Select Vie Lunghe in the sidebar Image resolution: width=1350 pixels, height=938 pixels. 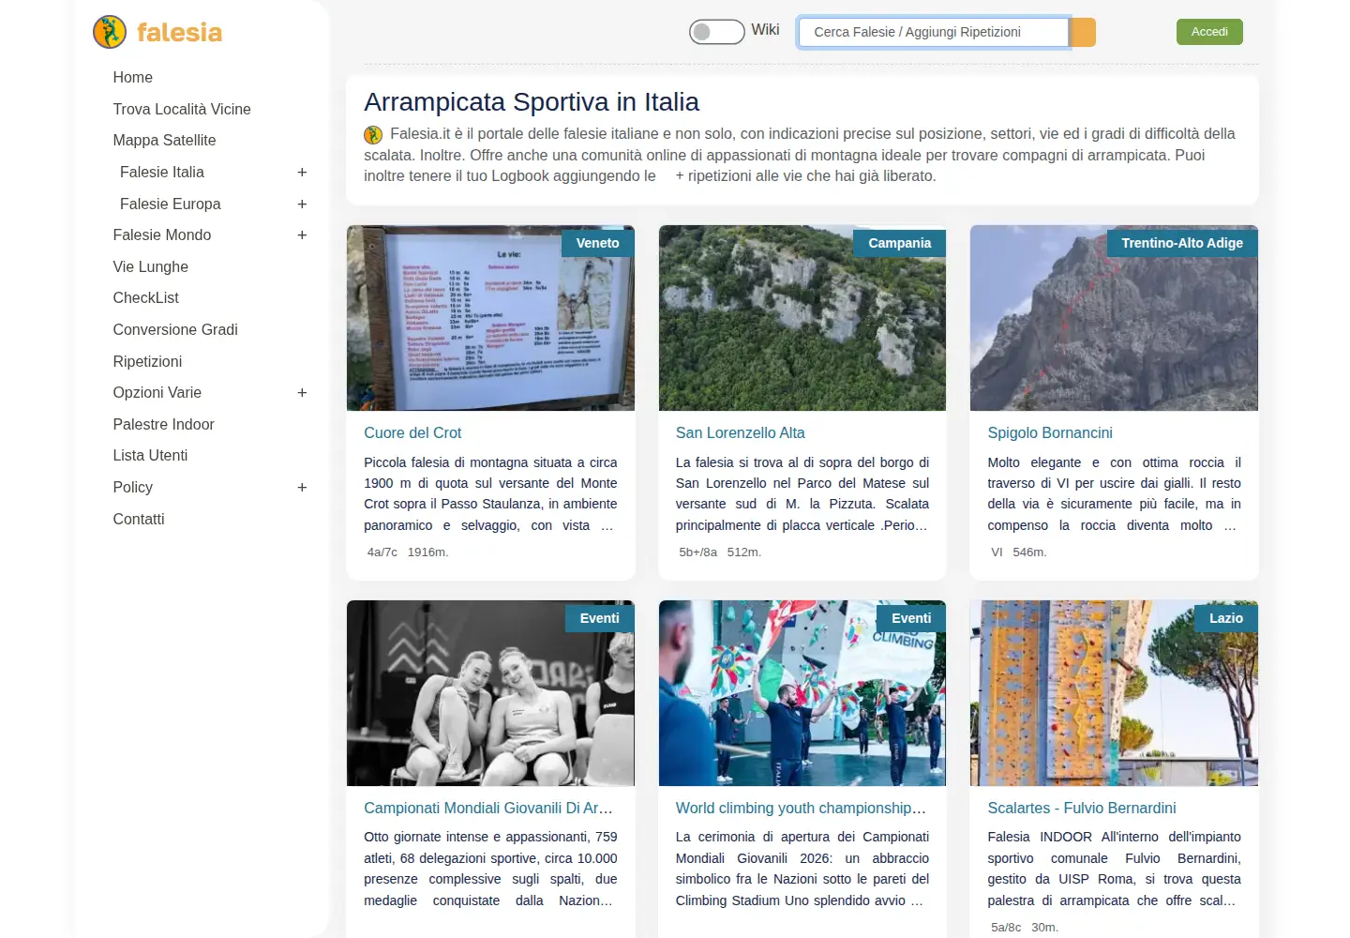pyautogui.click(x=151, y=267)
